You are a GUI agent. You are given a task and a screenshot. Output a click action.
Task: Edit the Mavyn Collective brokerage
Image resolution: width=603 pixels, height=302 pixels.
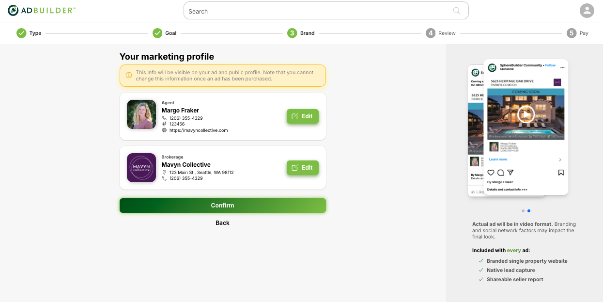(x=303, y=168)
